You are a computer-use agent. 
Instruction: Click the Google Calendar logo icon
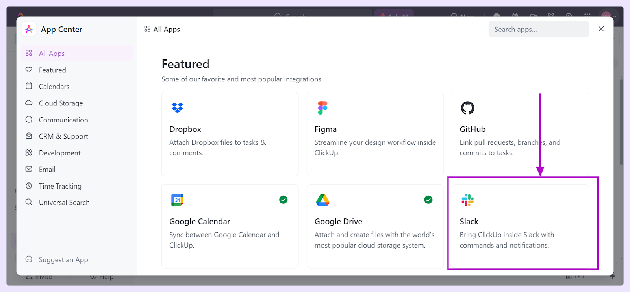click(178, 200)
